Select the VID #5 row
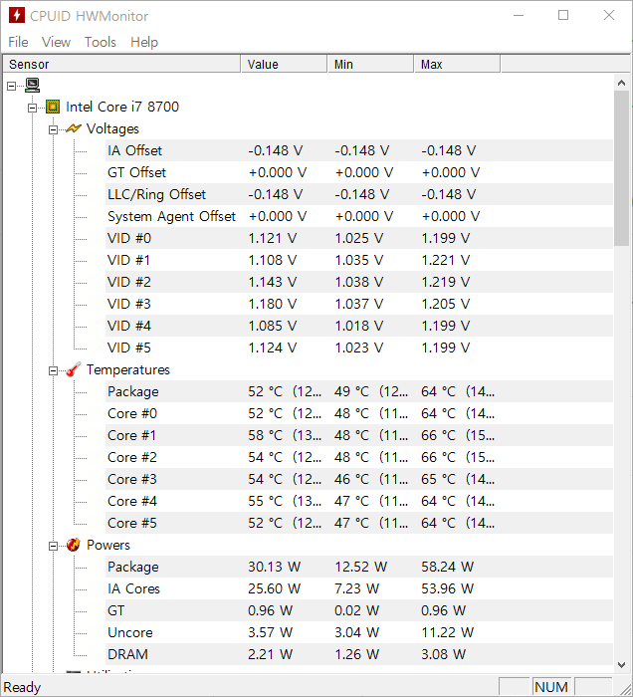The height and width of the screenshot is (697, 633). coord(359,348)
